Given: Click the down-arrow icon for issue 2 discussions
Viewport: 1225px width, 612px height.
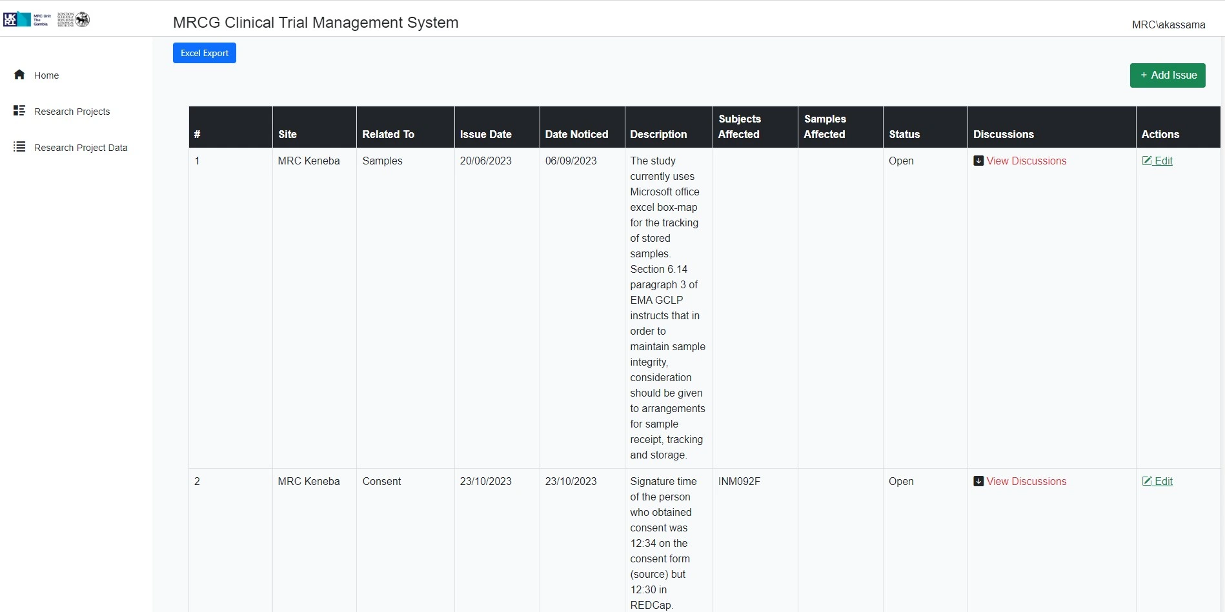Looking at the screenshot, I should [x=978, y=482].
